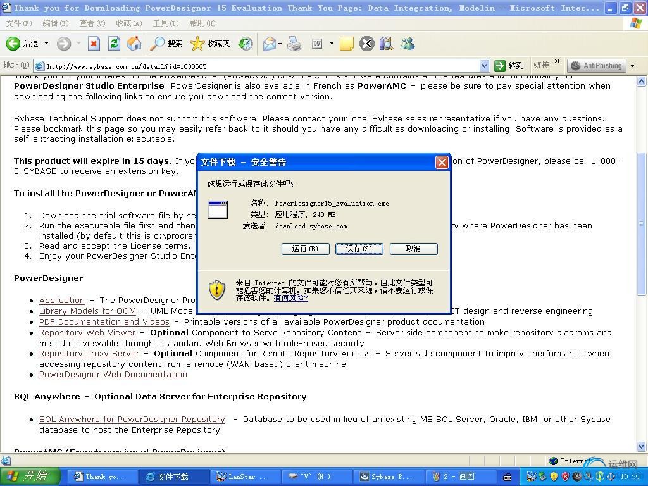The image size is (648, 486).
Task: Click the black circle X toolbar icon
Action: (x=366, y=44)
